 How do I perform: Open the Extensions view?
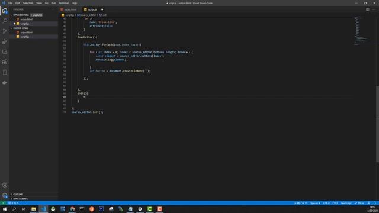tap(5, 62)
